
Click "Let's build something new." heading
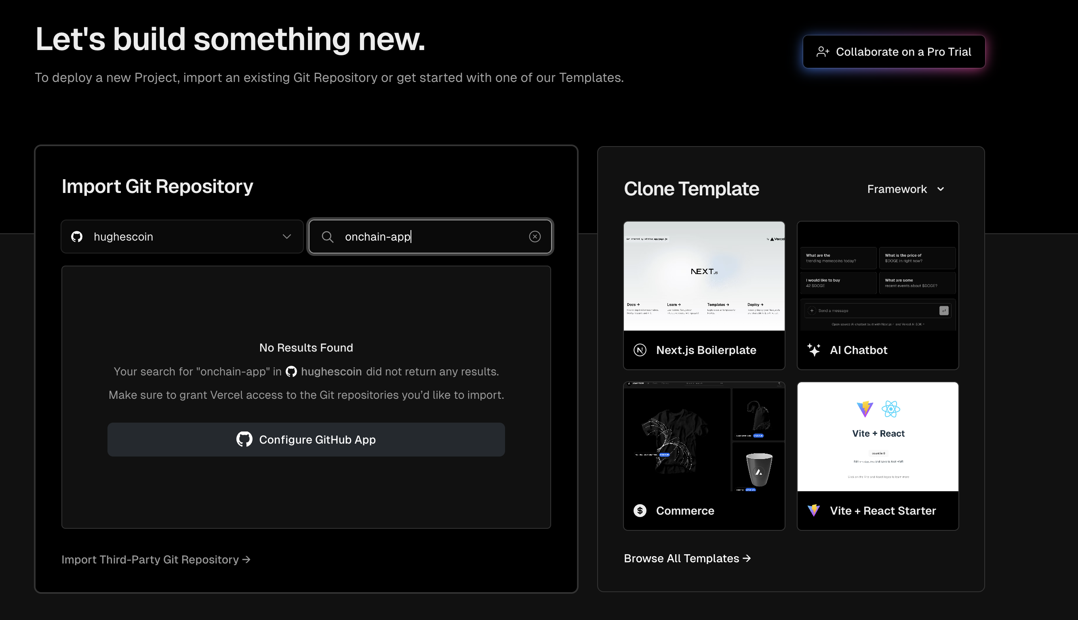pyautogui.click(x=230, y=39)
